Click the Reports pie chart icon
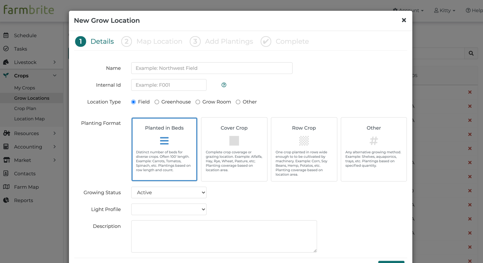Screen dimensions: 483x263 tap(6, 200)
